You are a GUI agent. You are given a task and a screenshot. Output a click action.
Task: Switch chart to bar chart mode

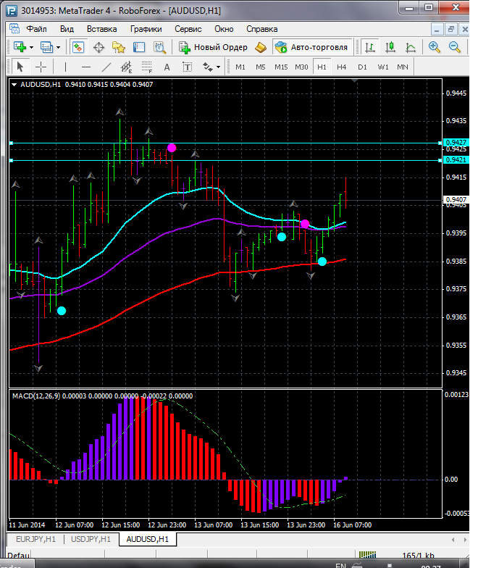click(x=370, y=47)
